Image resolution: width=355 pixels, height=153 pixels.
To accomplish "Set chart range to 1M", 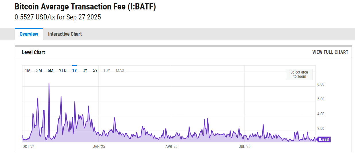I will click(28, 70).
